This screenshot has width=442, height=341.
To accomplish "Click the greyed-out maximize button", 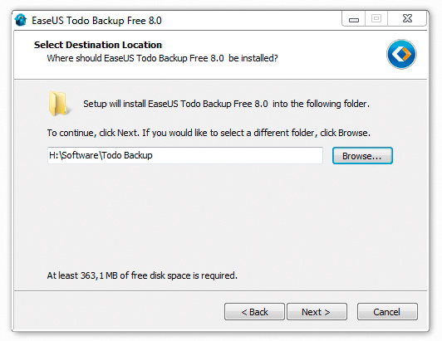I will (x=376, y=18).
